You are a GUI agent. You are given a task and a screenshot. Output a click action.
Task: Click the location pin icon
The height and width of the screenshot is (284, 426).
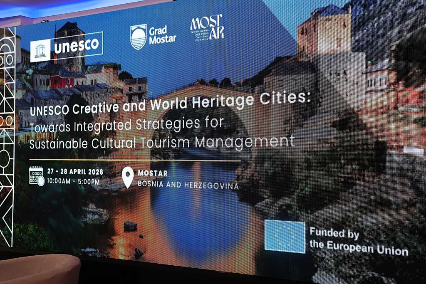(128, 177)
